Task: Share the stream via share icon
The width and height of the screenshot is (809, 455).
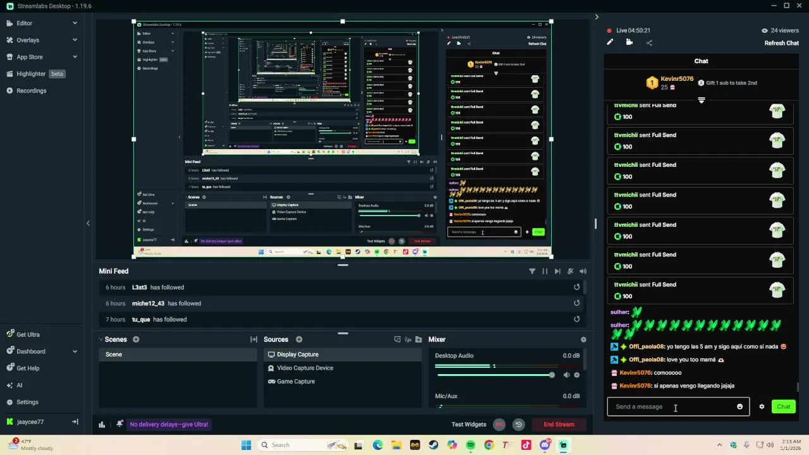Action: tap(649, 43)
